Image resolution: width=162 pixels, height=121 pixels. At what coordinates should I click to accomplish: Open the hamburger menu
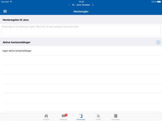point(5,11)
